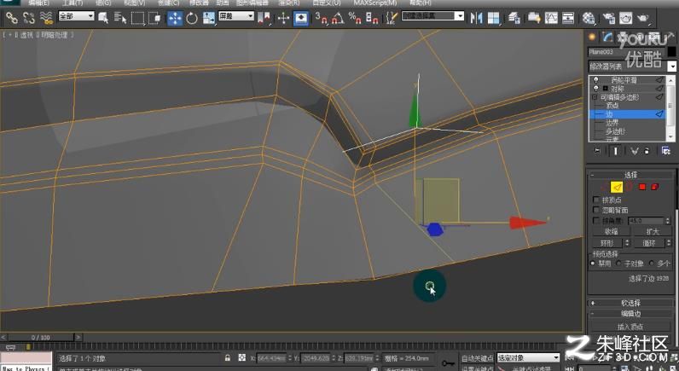This screenshot has width=679, height=371.
Task: Open the 屏幕 reference coordinate dropdown
Action: [236, 16]
